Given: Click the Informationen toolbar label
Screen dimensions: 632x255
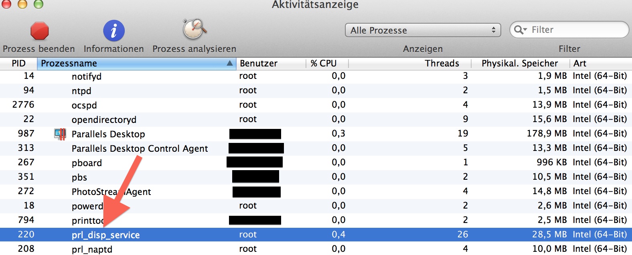Looking at the screenshot, I should tap(114, 49).
